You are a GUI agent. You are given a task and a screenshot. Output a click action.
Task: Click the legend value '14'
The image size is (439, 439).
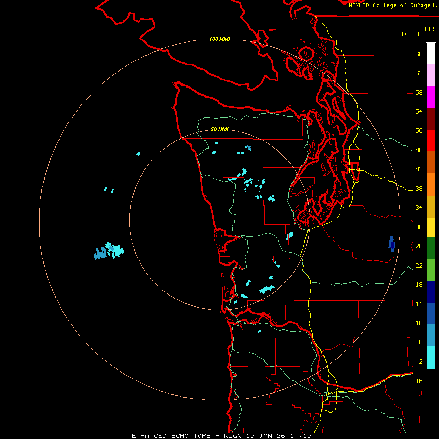point(419,304)
